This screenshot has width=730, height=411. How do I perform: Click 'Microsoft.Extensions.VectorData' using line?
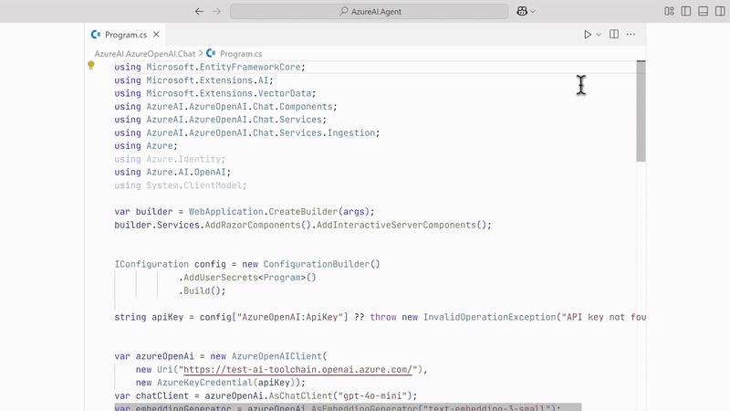pyautogui.click(x=215, y=93)
